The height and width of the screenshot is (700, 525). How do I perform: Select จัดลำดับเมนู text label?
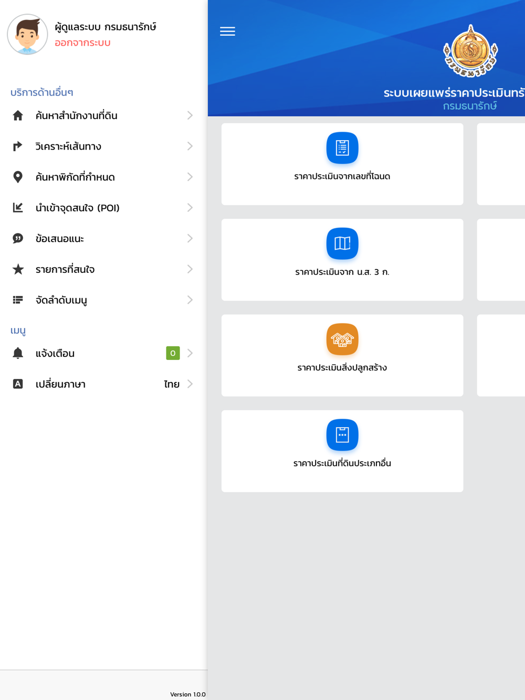(61, 301)
